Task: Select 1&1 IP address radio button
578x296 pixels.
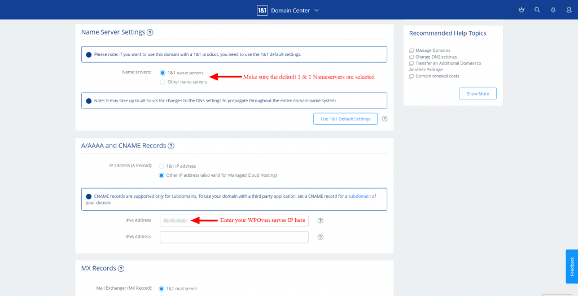Action: pos(161,166)
